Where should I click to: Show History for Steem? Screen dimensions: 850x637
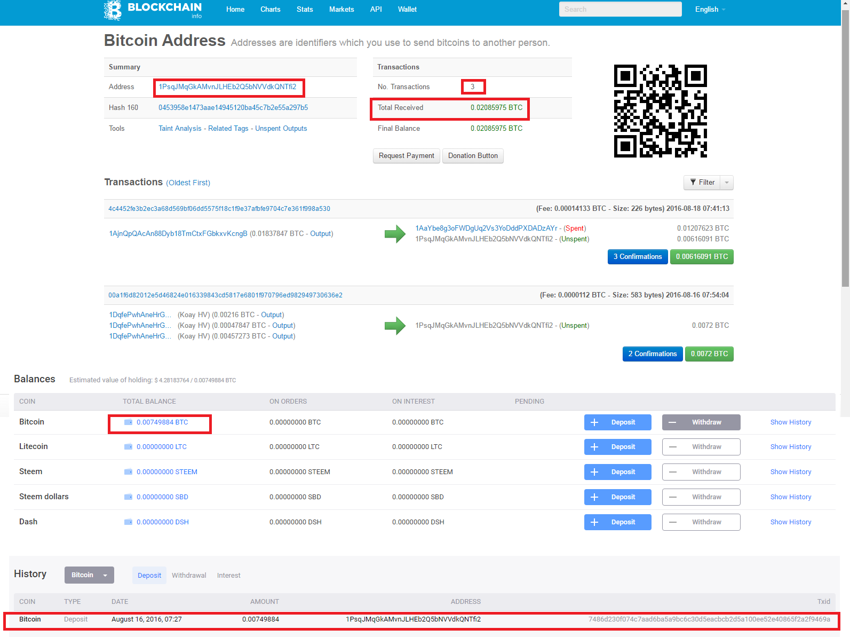pos(791,472)
